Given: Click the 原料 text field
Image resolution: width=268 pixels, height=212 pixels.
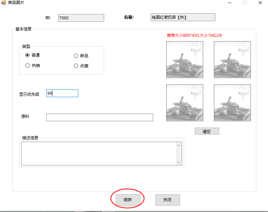Looking at the screenshot, I should click(x=100, y=118).
